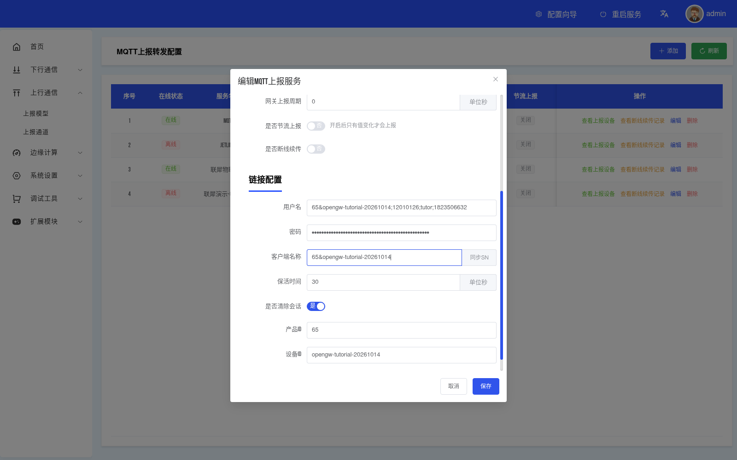Click the 扩展模块 gamepad icon
Image resolution: width=737 pixels, height=460 pixels.
17,221
